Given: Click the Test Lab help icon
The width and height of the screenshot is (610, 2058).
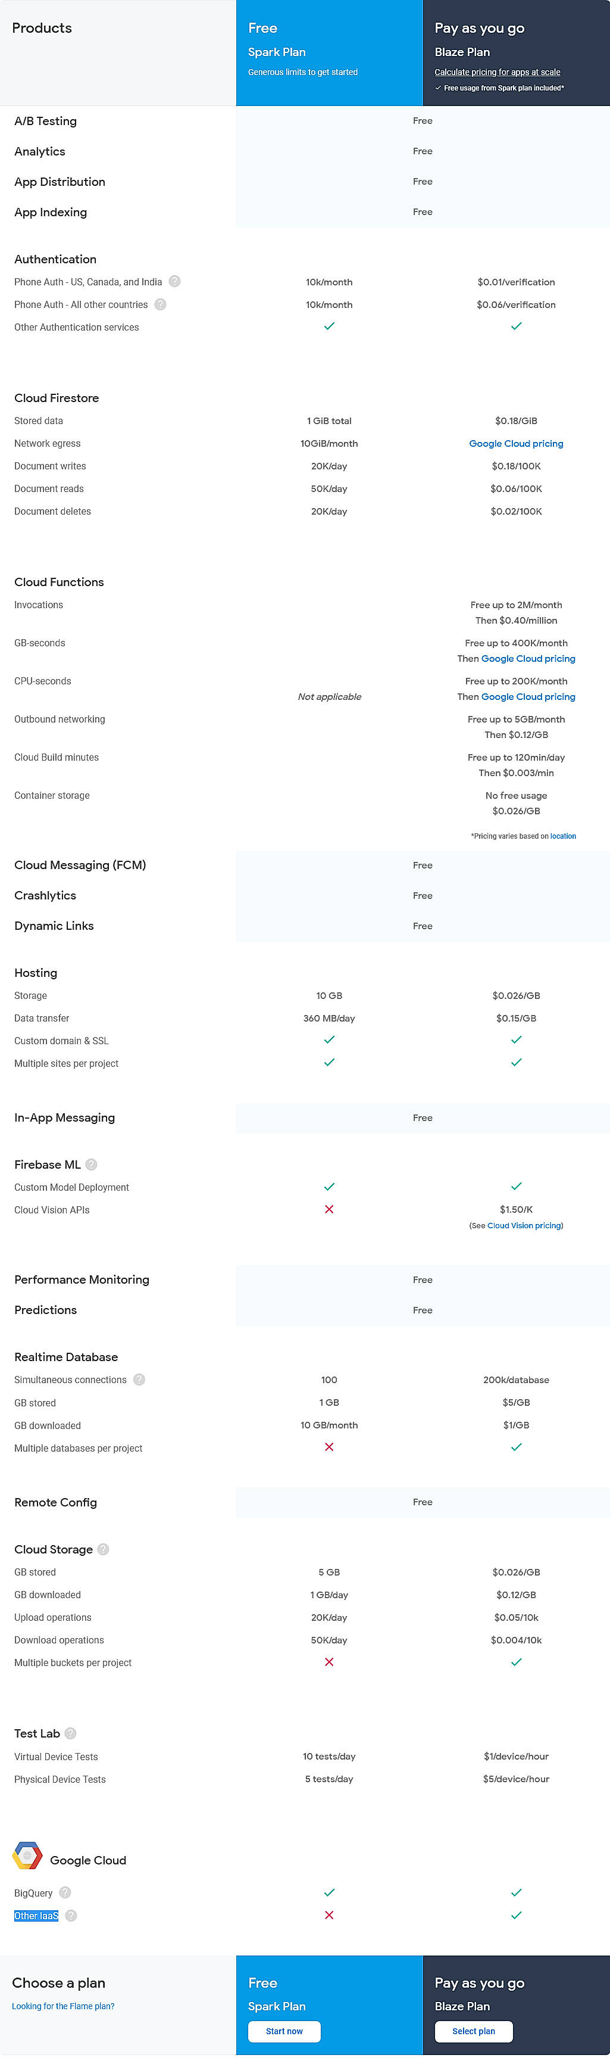Looking at the screenshot, I should [x=70, y=1733].
